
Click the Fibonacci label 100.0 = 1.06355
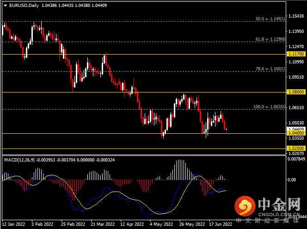pos(269,107)
